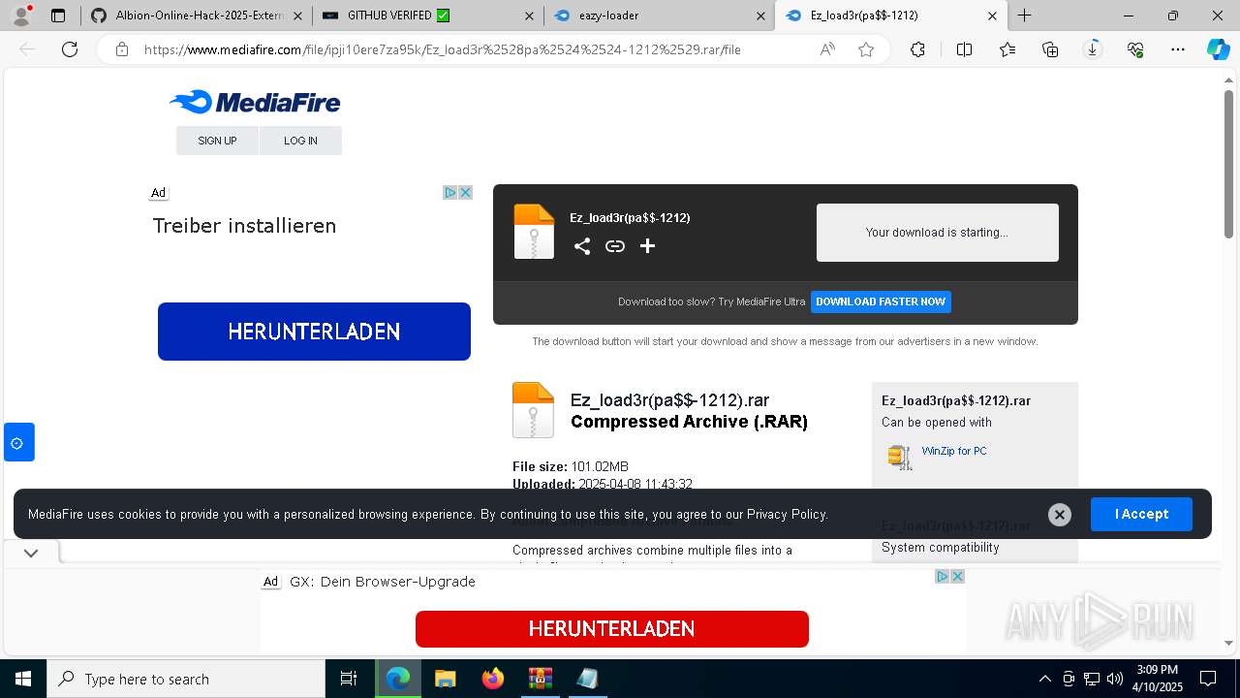Click the WinZip for PC icon
Screen dimensions: 1240x698
(x=900, y=457)
